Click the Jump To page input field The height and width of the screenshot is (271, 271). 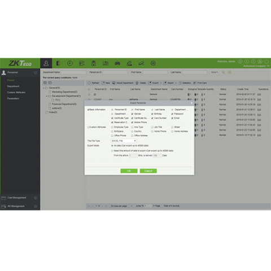148,206
